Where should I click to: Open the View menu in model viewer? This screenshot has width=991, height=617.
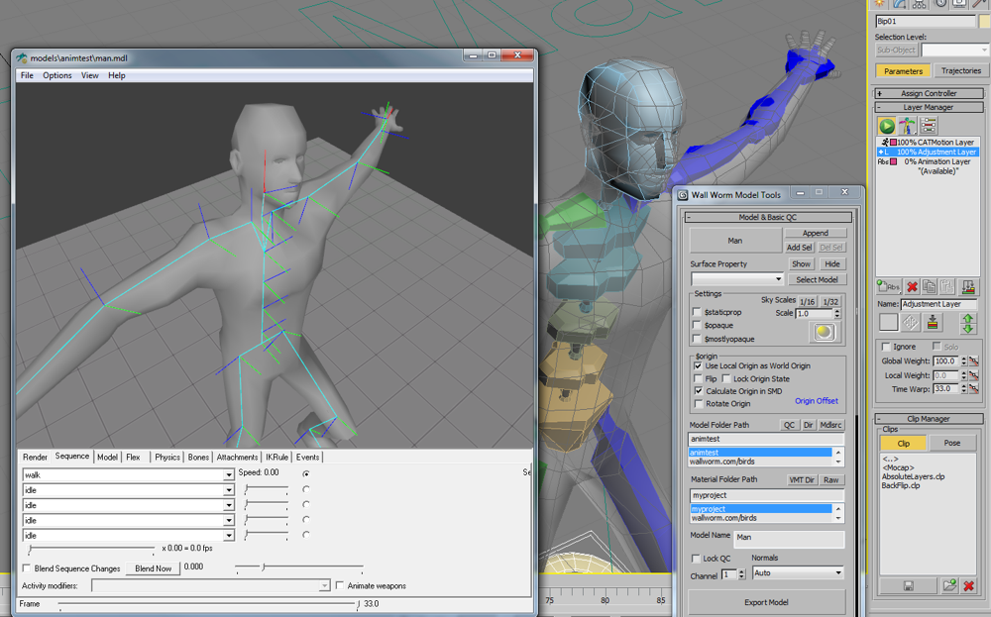pyautogui.click(x=90, y=75)
